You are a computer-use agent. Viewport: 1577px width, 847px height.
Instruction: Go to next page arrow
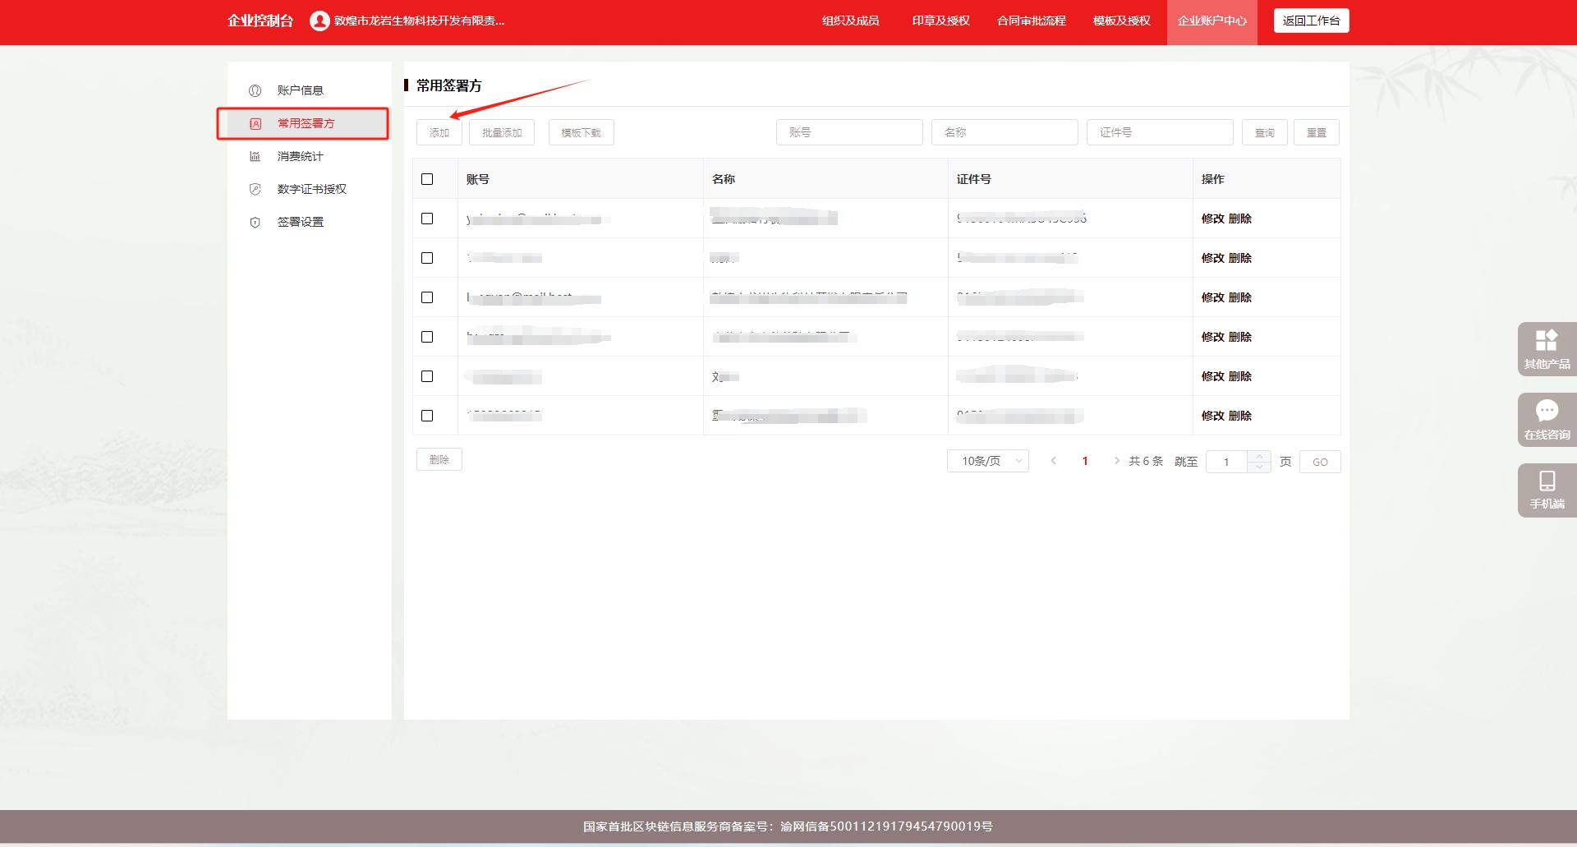1116,461
